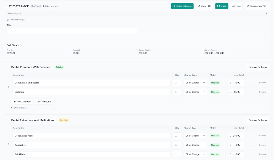Open Charge Type dropdown for Painkillers
This screenshot has height=160, width=274.
click(195, 154)
